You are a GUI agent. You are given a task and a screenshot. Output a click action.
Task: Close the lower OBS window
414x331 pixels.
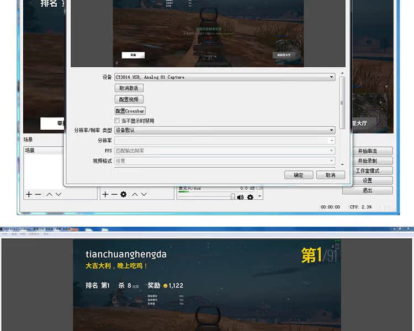pyautogui.click(x=408, y=229)
